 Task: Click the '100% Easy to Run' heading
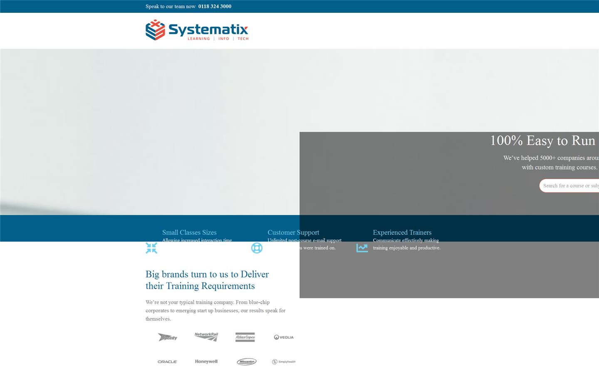(542, 140)
